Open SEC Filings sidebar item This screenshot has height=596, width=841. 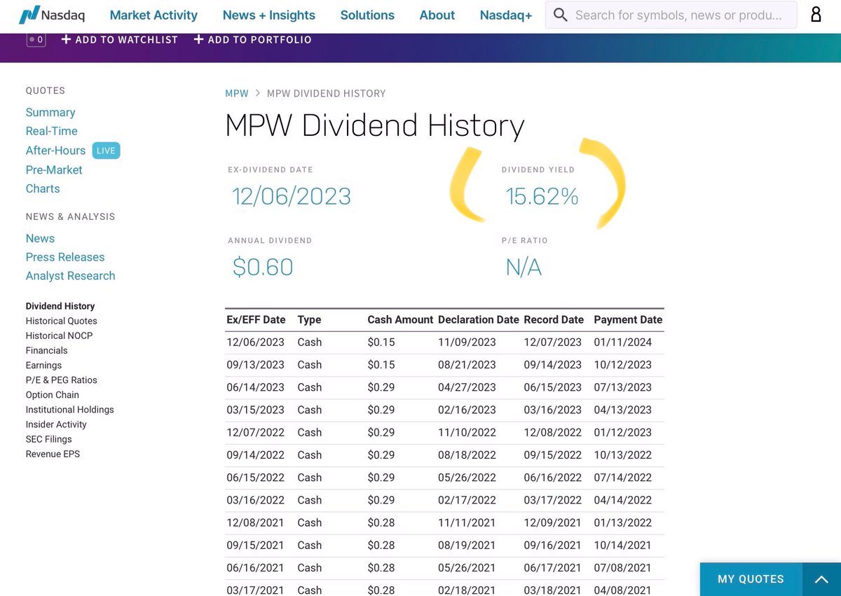50,439
